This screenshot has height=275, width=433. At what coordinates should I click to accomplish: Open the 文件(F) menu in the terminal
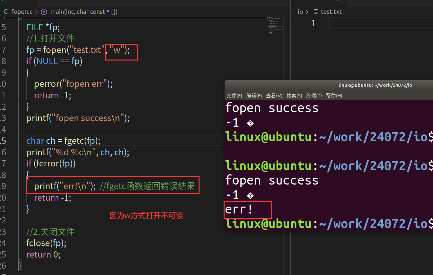[234, 96]
